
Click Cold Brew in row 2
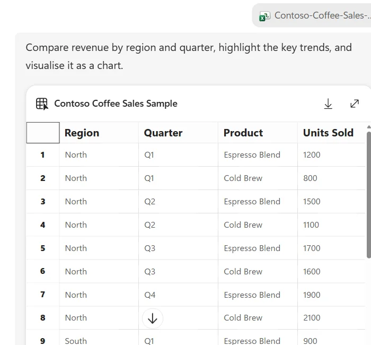coord(258,178)
